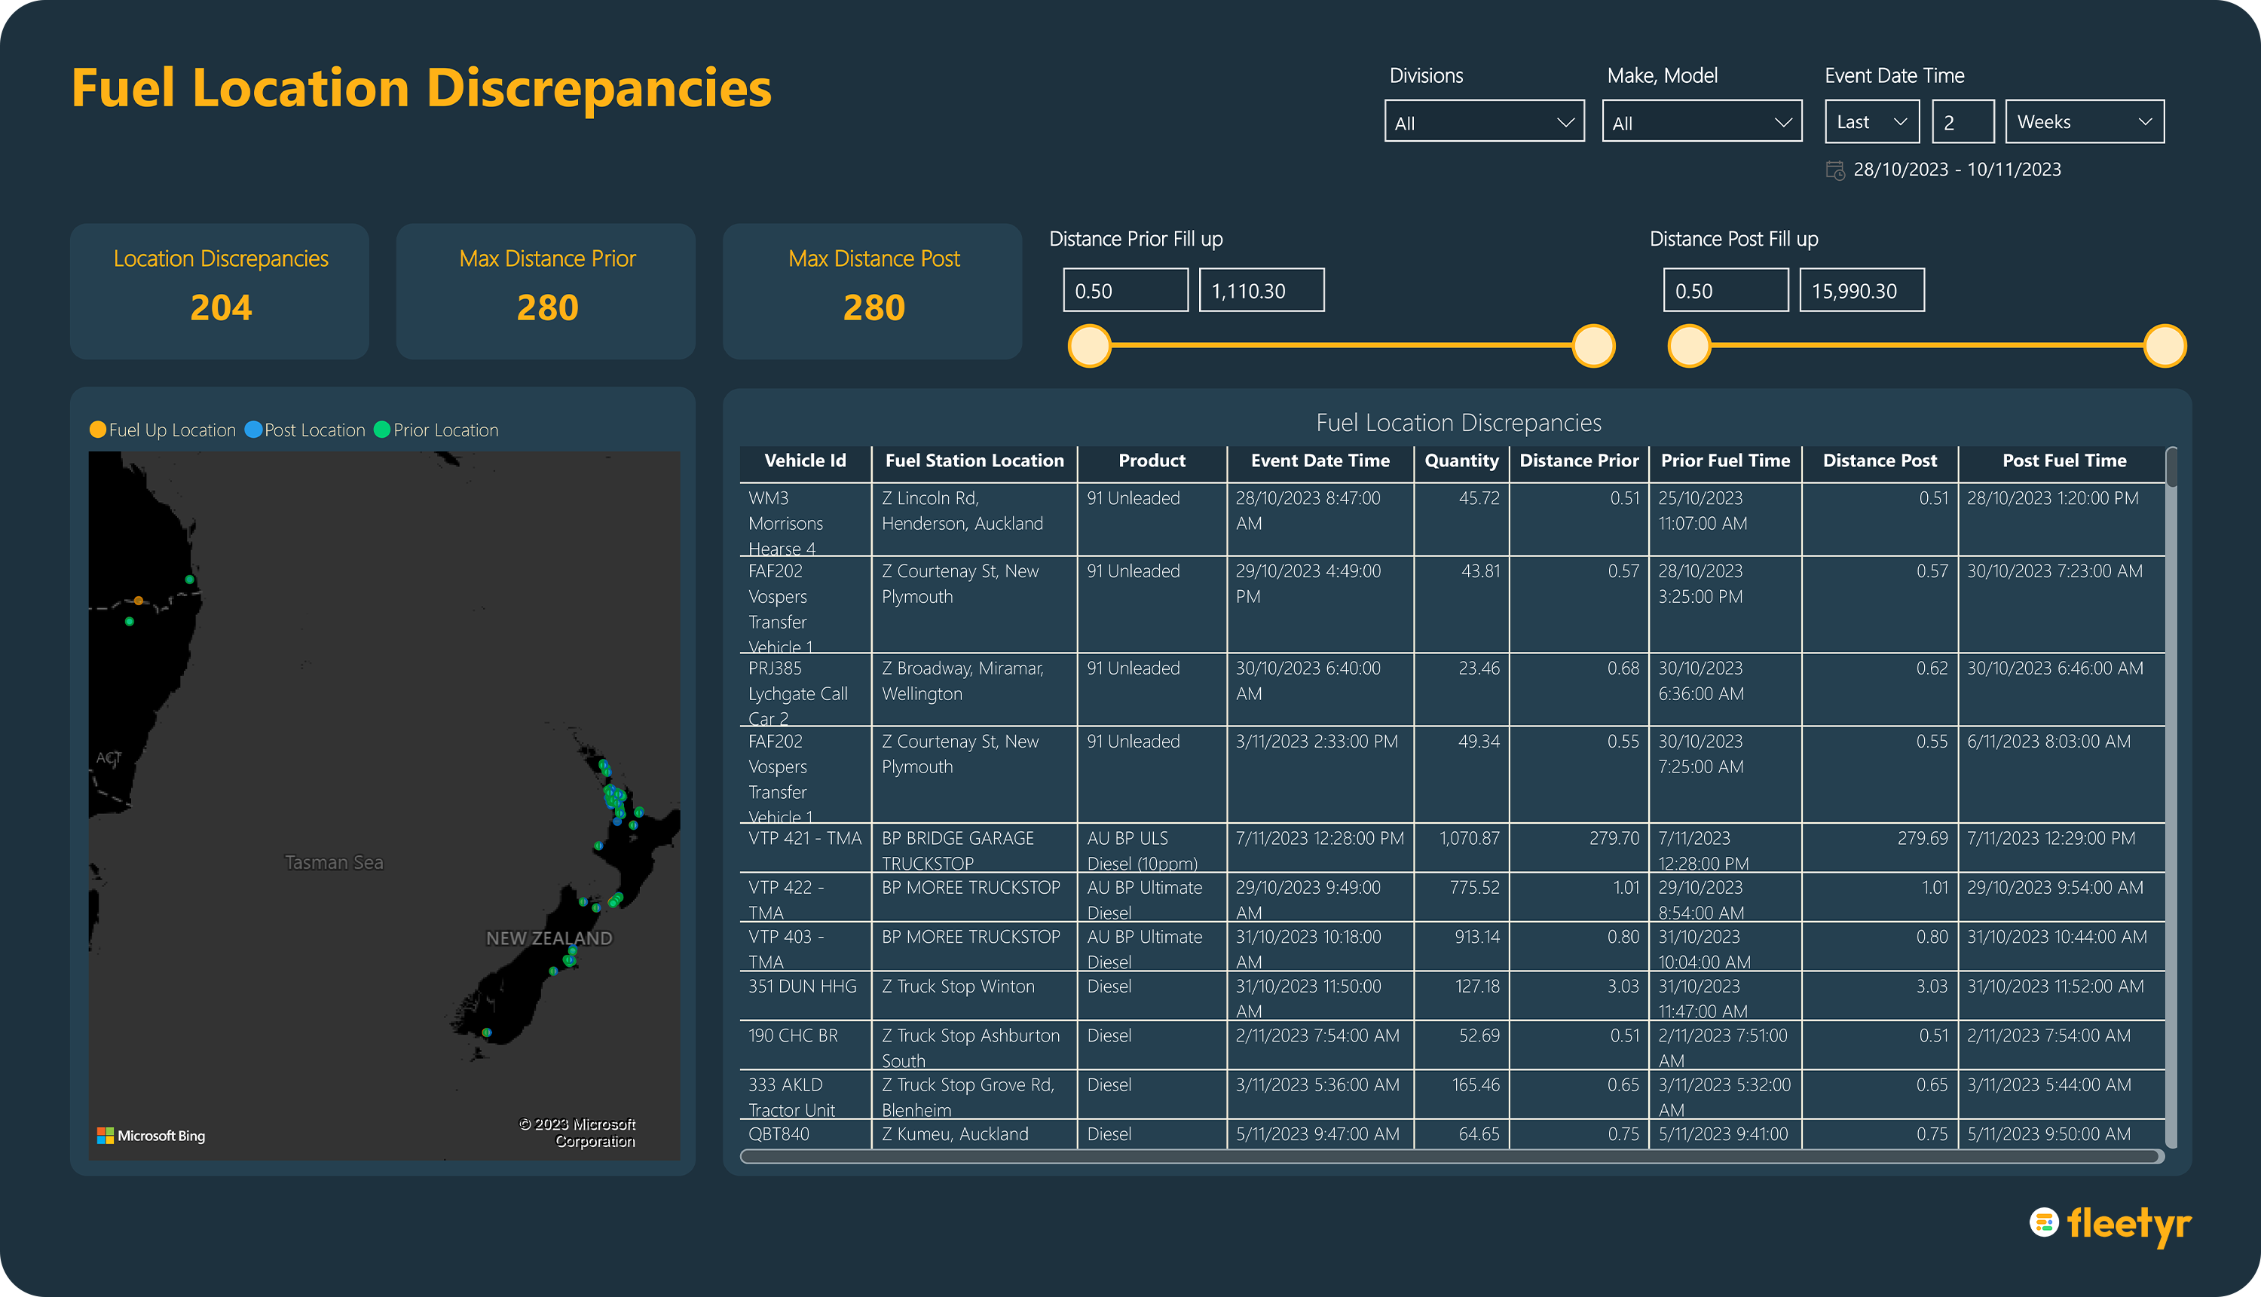Open the Divisions dropdown
The width and height of the screenshot is (2261, 1297).
pyautogui.click(x=1483, y=122)
